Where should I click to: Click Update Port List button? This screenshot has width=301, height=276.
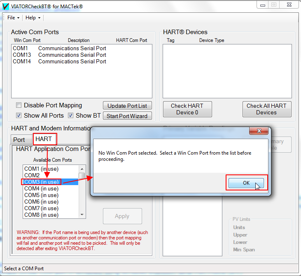pos(127,105)
